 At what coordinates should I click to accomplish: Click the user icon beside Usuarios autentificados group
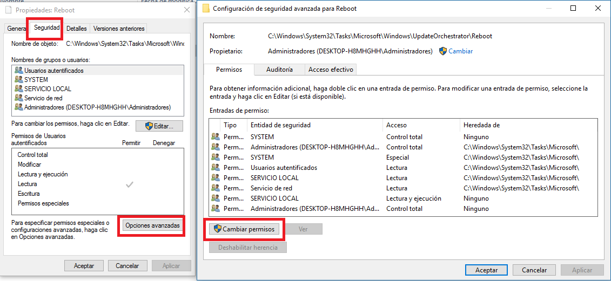pos(18,71)
